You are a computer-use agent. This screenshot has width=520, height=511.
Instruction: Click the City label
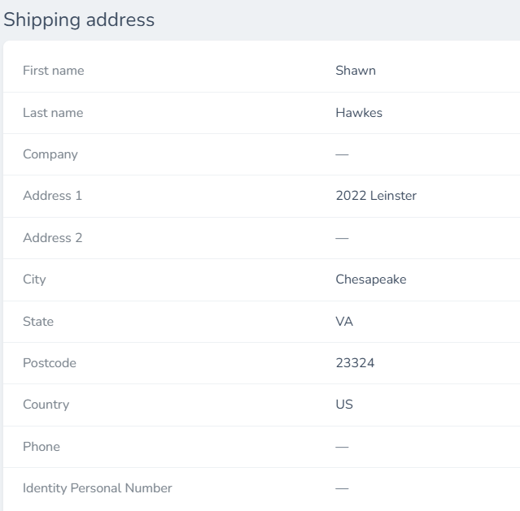point(34,279)
